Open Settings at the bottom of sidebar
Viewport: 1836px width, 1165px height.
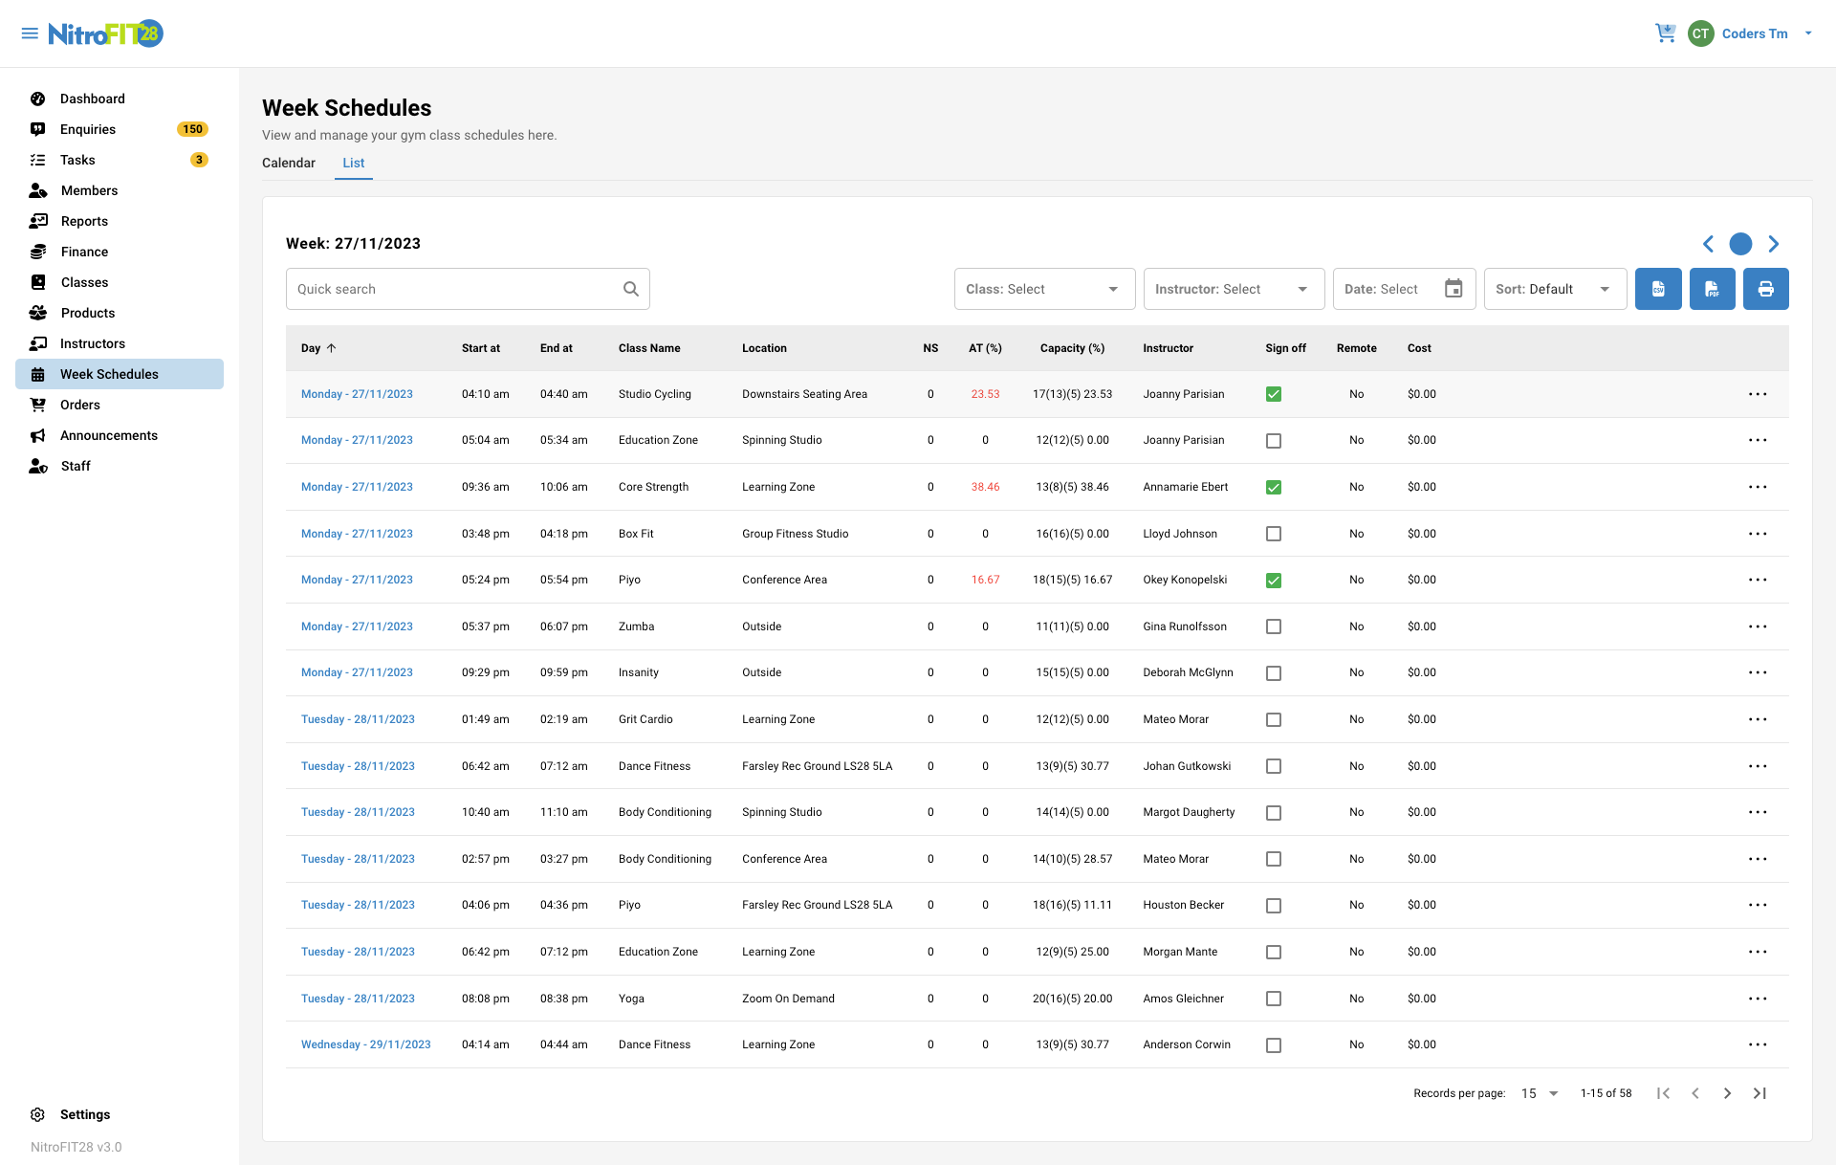coord(85,1114)
